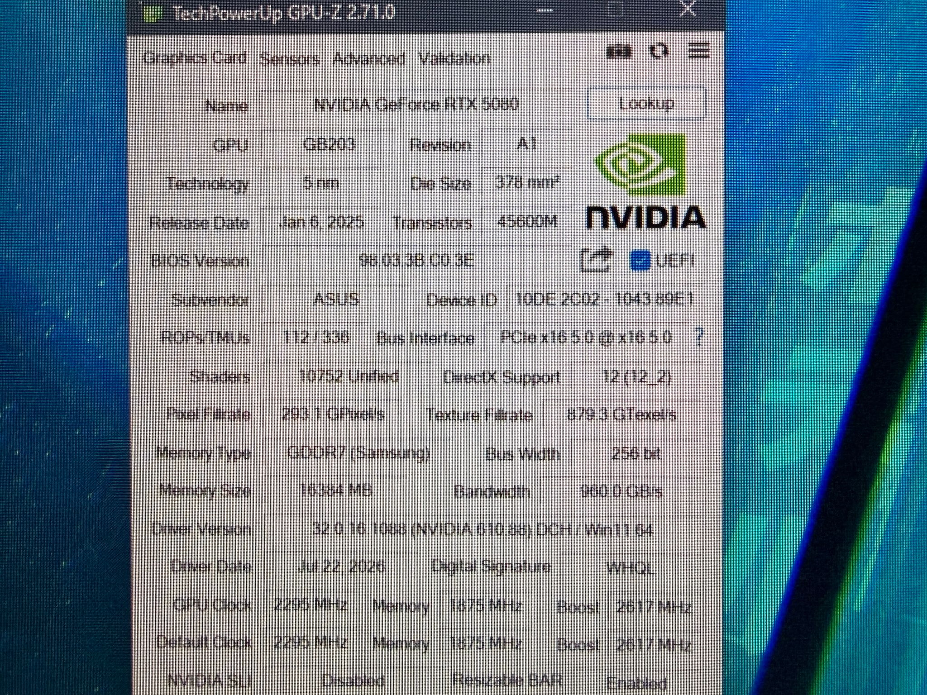Viewport: 927px width, 695px height.
Task: Click the Device ID value 10DE 2C02
Action: (604, 299)
